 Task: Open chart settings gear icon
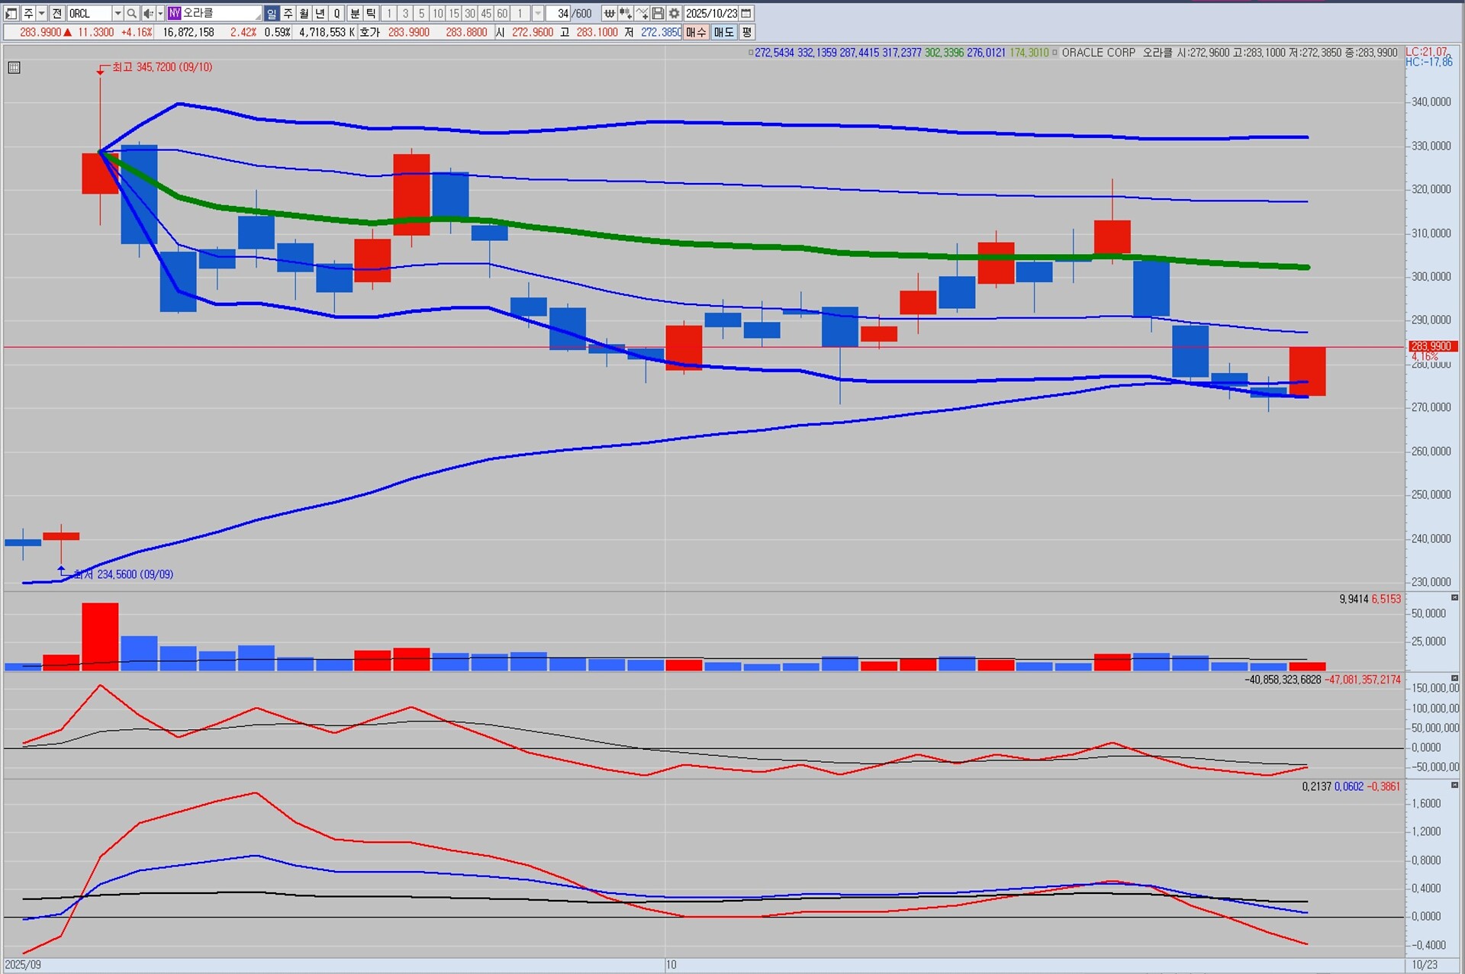(x=674, y=13)
